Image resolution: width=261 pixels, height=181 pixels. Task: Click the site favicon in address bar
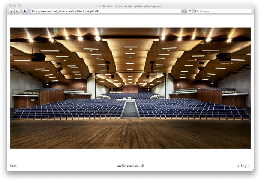coord(30,11)
